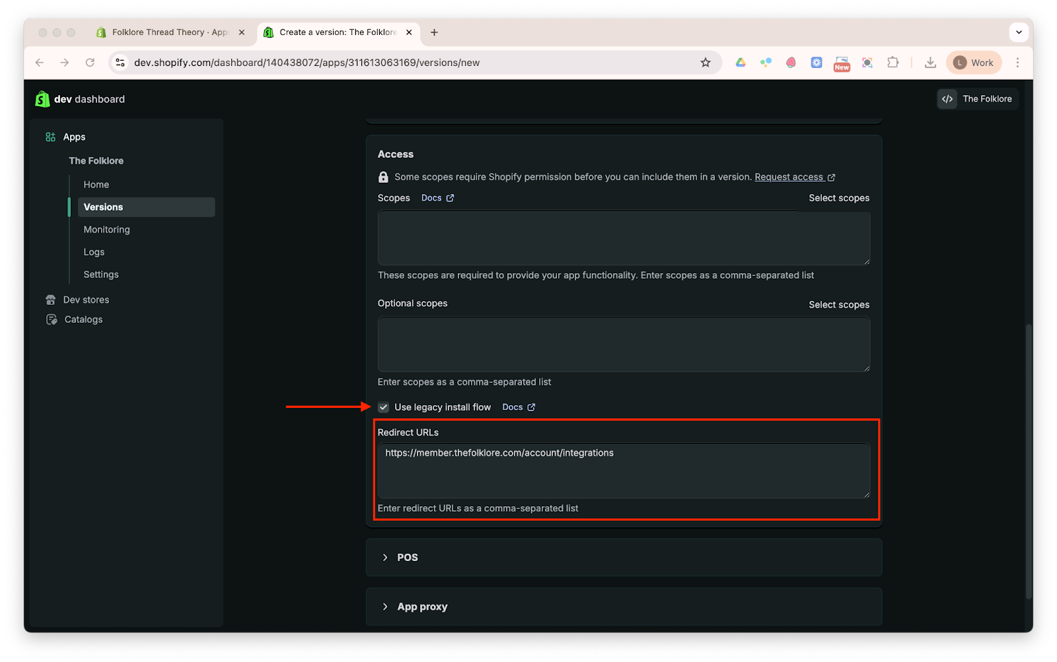Click the Apps grid icon in sidebar

point(50,137)
